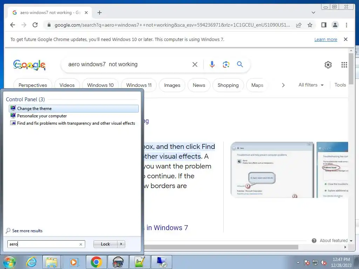This screenshot has width=359, height=269.
Task: Click the Windows Start orb
Action: coord(9,262)
